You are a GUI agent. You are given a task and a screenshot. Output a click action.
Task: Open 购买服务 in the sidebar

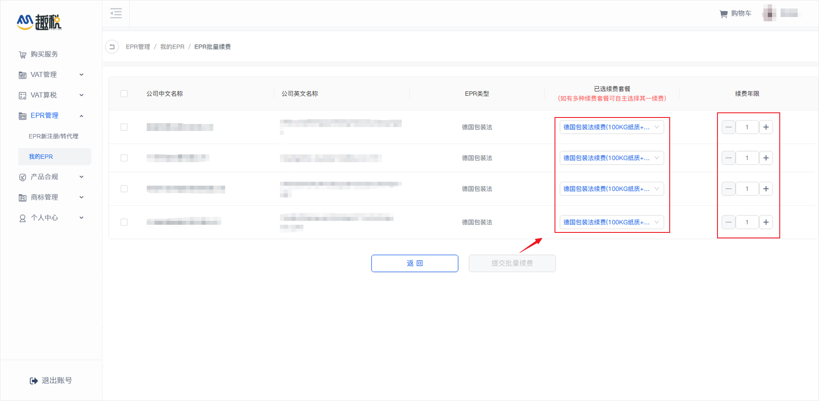(x=44, y=54)
